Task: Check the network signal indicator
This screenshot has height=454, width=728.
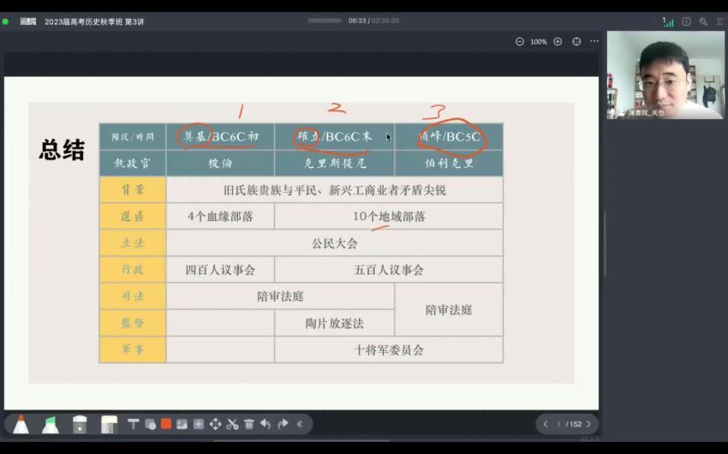Action: pyautogui.click(x=668, y=21)
